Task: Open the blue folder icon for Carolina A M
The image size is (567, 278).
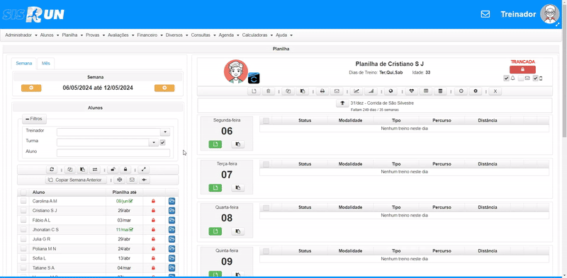Action: pyautogui.click(x=172, y=201)
